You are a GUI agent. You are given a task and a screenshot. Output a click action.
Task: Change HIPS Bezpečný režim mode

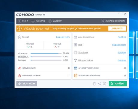click(119, 45)
